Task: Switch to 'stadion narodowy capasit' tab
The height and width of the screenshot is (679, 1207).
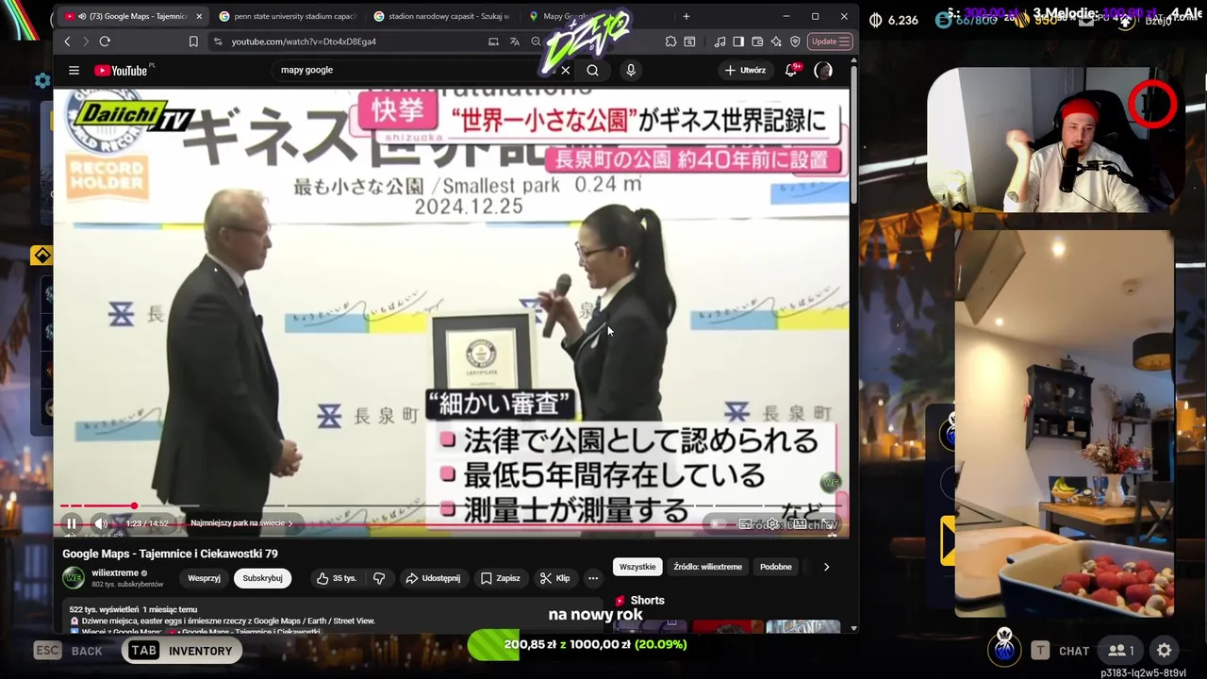Action: pos(441,16)
